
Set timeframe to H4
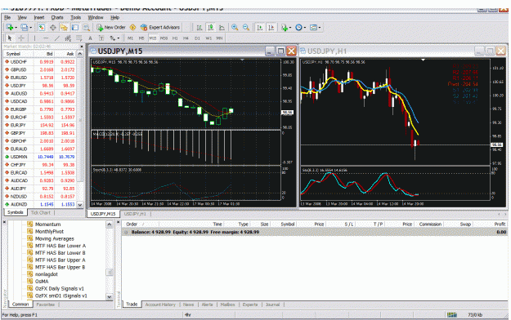(x=186, y=38)
